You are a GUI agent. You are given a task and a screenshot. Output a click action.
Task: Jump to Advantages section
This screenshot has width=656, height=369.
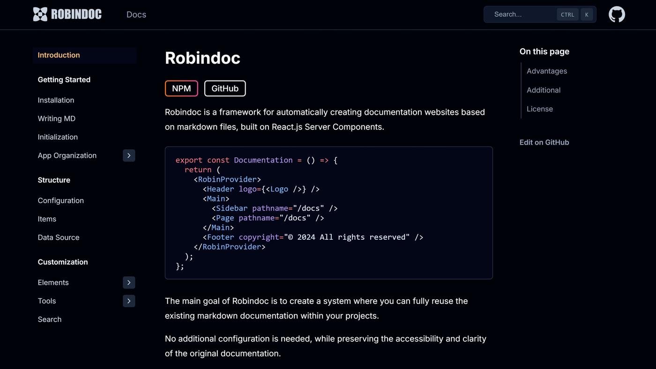pyautogui.click(x=547, y=71)
